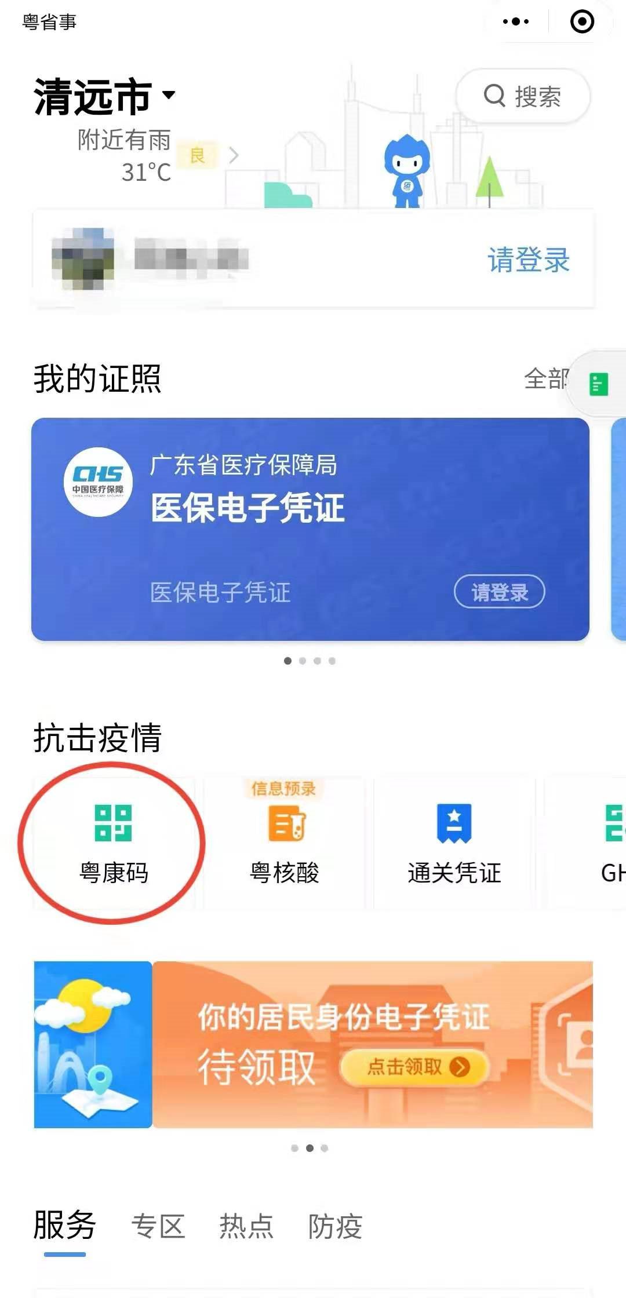Expand weather details via the chevron arrow
The height and width of the screenshot is (1298, 626).
click(234, 155)
